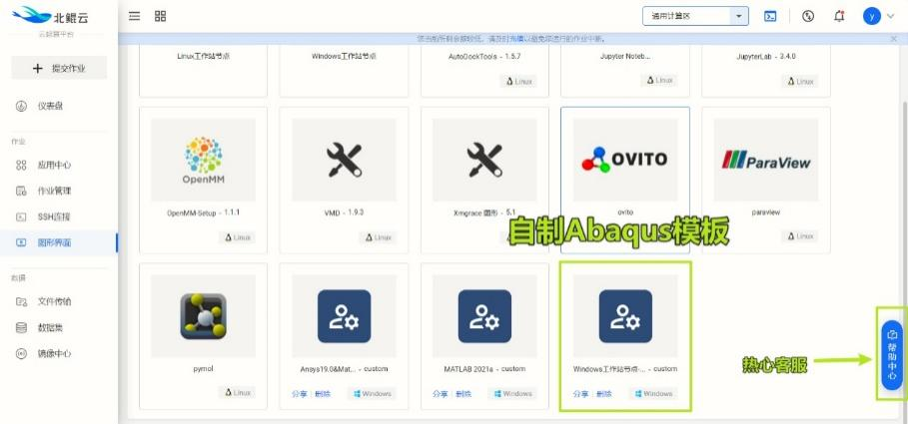908x424 pixels.
Task: Open 文件传输 file transfer
Action: (54, 301)
